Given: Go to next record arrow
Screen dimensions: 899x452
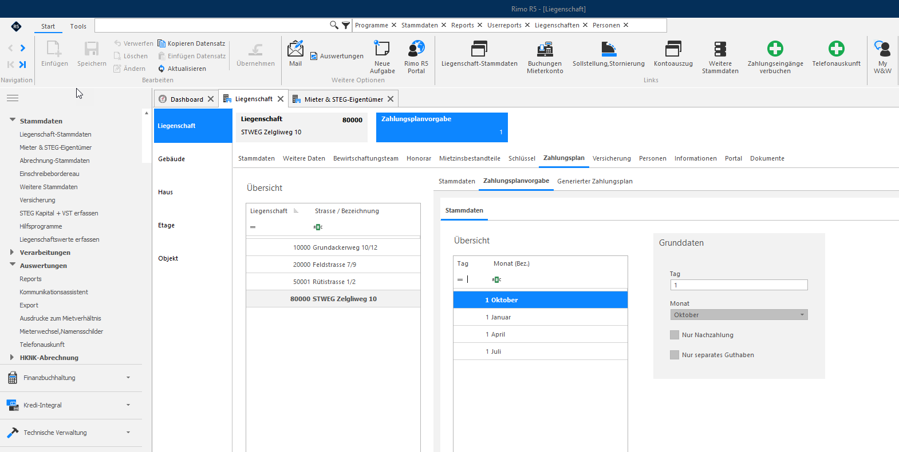Looking at the screenshot, I should coord(23,48).
